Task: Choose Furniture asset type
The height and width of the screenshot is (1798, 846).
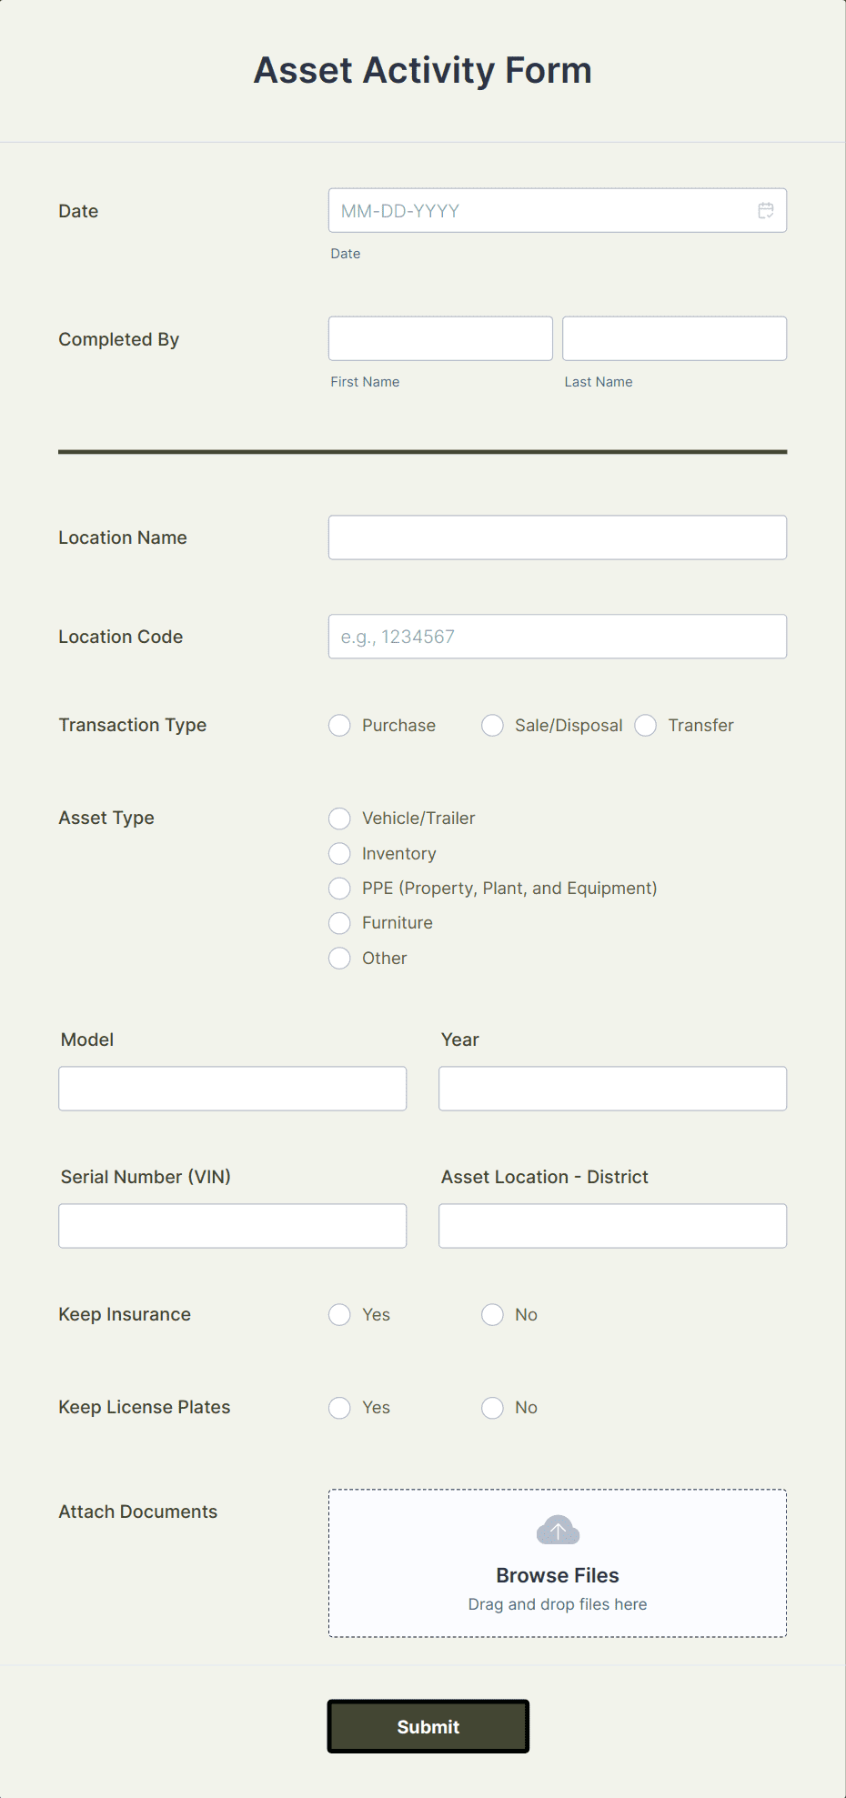Action: click(x=339, y=923)
